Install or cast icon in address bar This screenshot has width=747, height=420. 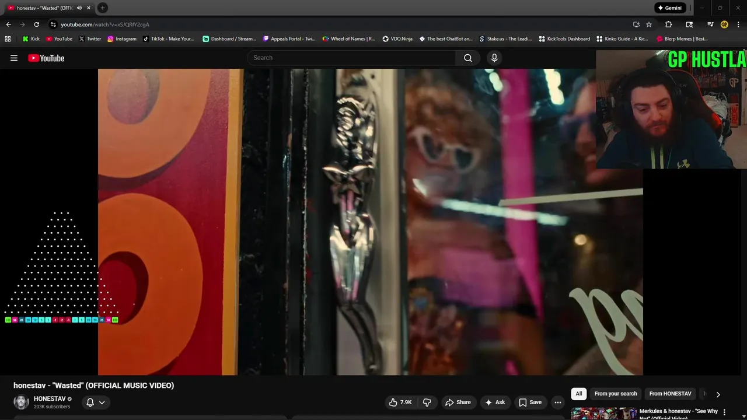coord(636,24)
